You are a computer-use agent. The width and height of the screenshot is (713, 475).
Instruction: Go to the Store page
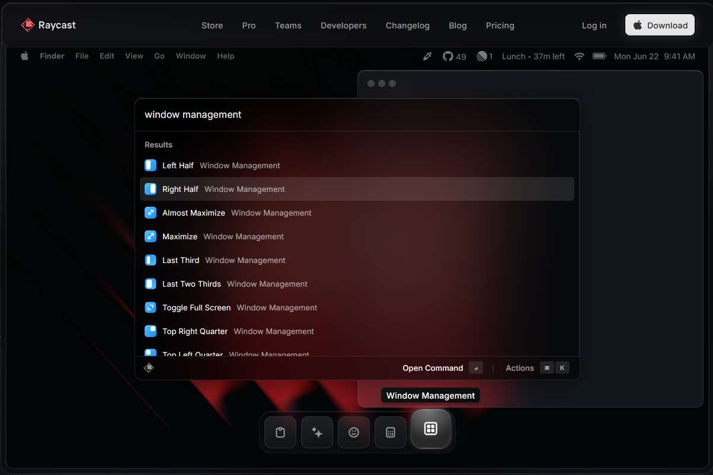click(212, 25)
